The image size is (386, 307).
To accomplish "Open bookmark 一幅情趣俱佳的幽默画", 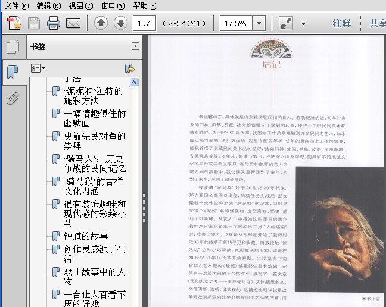I will [x=95, y=118].
